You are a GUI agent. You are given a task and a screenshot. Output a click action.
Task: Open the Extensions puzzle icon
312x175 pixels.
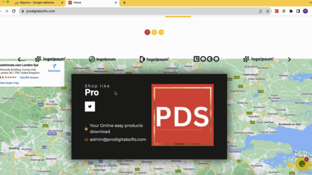291,11
